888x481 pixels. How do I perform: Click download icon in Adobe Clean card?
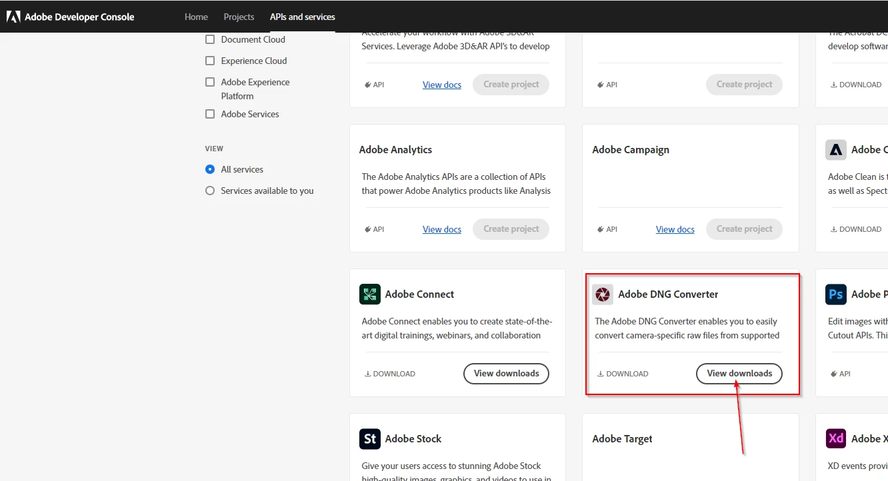pyautogui.click(x=833, y=229)
